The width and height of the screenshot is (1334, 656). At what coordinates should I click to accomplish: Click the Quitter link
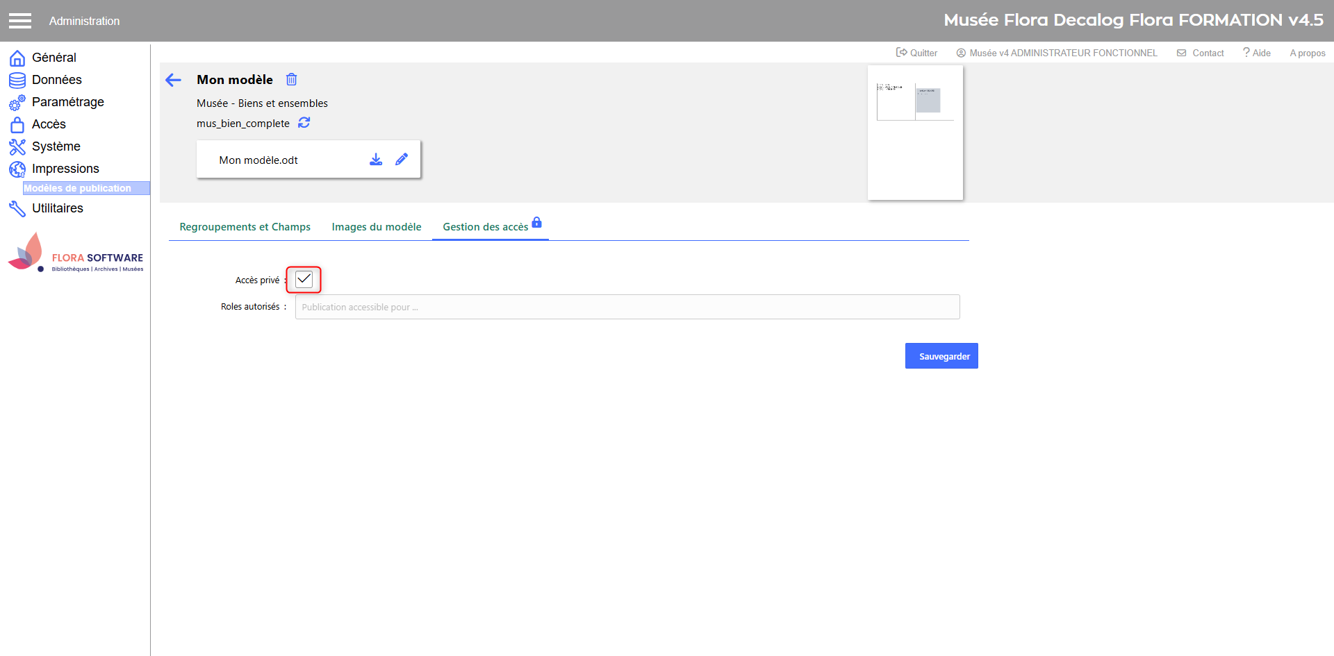tap(917, 53)
